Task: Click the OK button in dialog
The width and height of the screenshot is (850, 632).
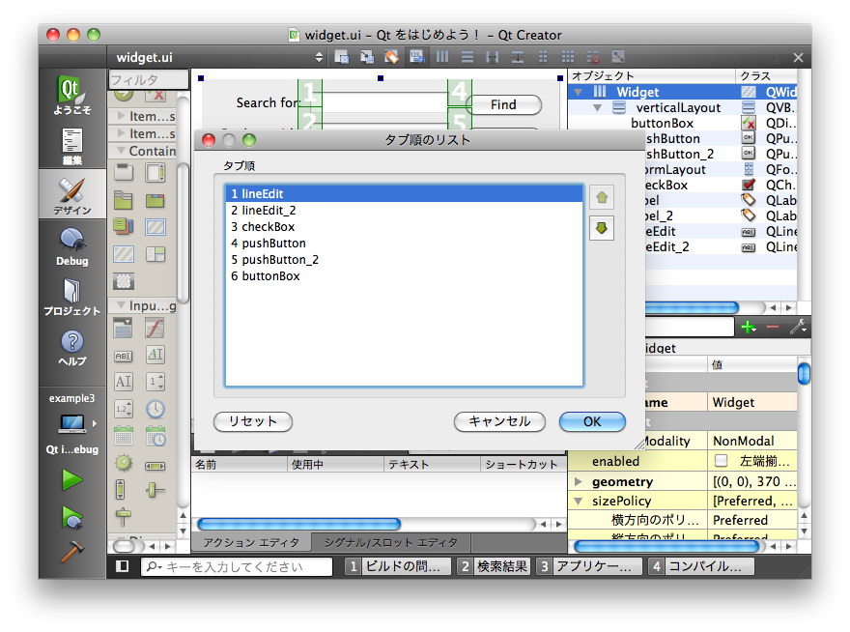Action: click(x=592, y=421)
